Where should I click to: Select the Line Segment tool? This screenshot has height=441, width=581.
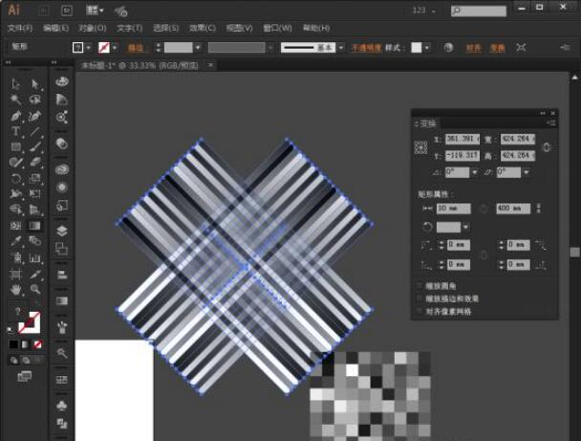pos(34,131)
